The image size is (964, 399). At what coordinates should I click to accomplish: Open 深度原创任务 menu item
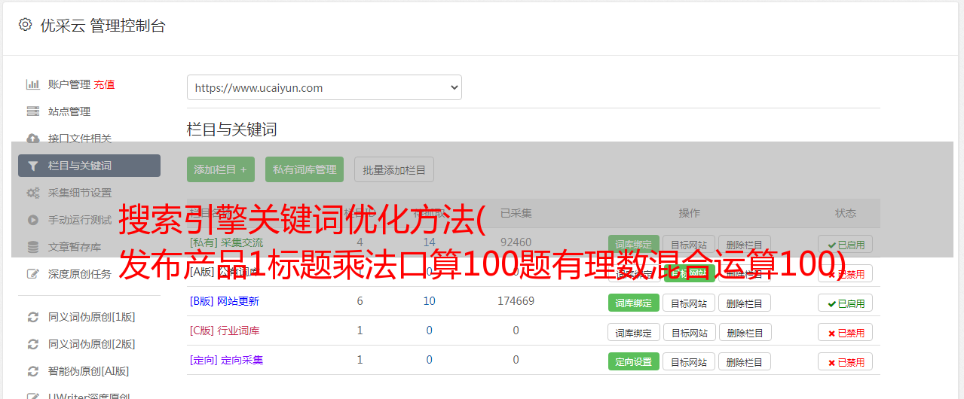point(80,274)
